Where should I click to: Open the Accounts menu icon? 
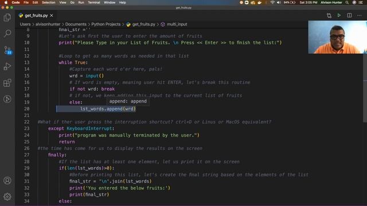coord(7,181)
